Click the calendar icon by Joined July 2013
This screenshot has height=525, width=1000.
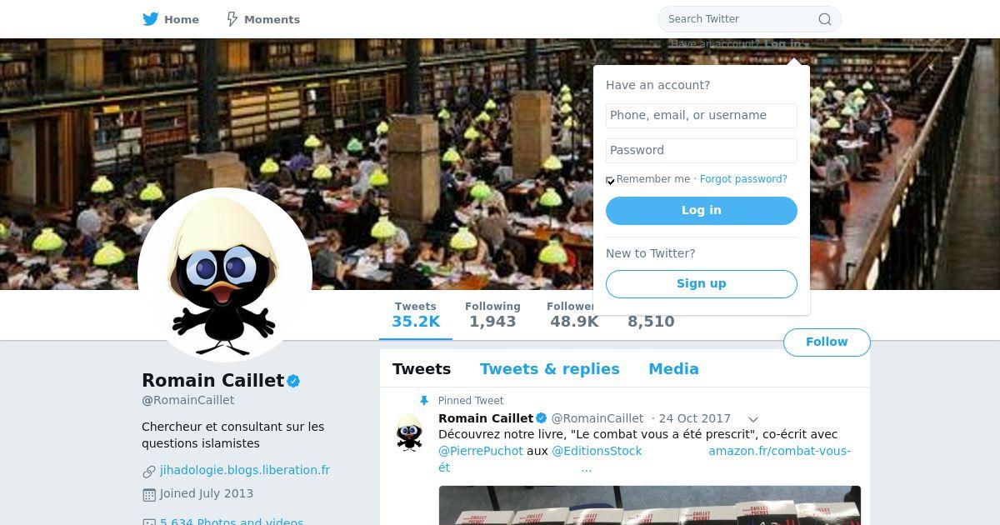coord(149,495)
